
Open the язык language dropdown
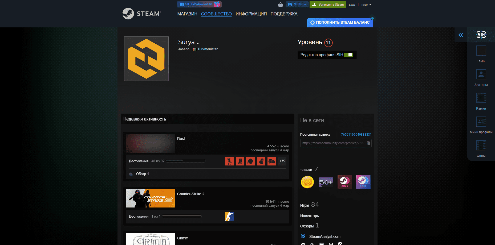(366, 4)
